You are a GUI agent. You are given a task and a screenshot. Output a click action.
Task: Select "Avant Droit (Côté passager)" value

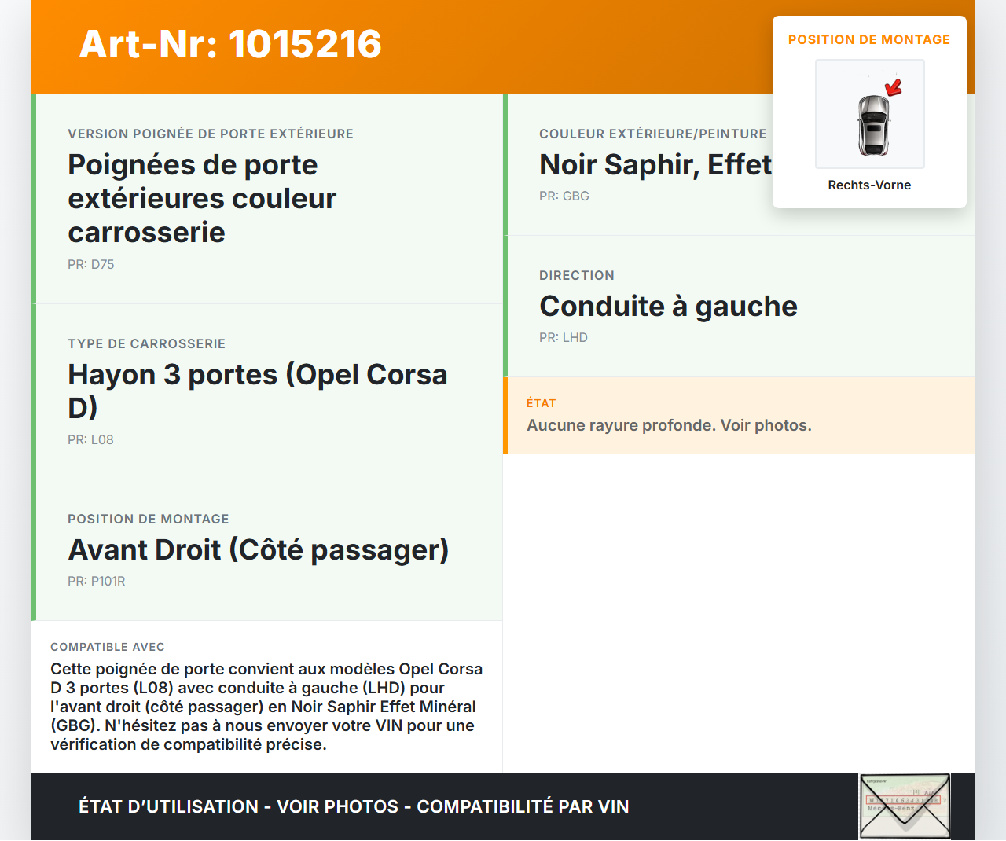click(x=259, y=550)
